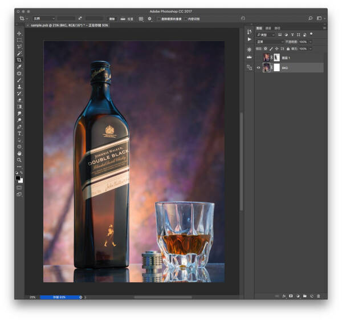Open crop overlay grid options
The height and width of the screenshot is (320, 342).
141,19
